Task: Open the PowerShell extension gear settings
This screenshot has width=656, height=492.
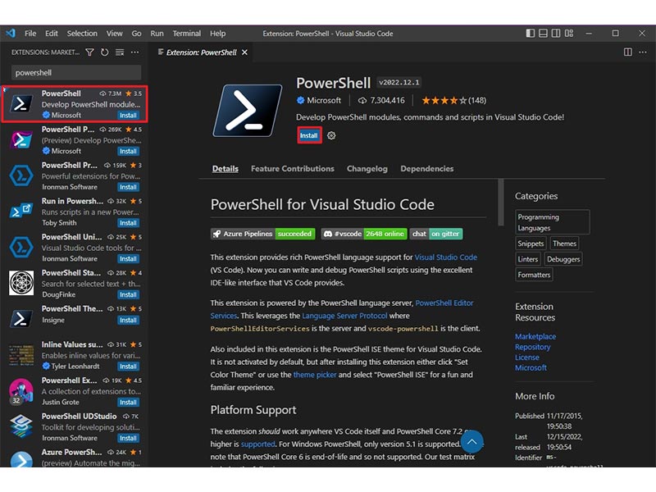Action: 331,135
